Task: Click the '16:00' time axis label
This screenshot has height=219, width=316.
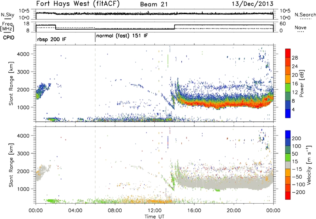Action: (x=194, y=211)
